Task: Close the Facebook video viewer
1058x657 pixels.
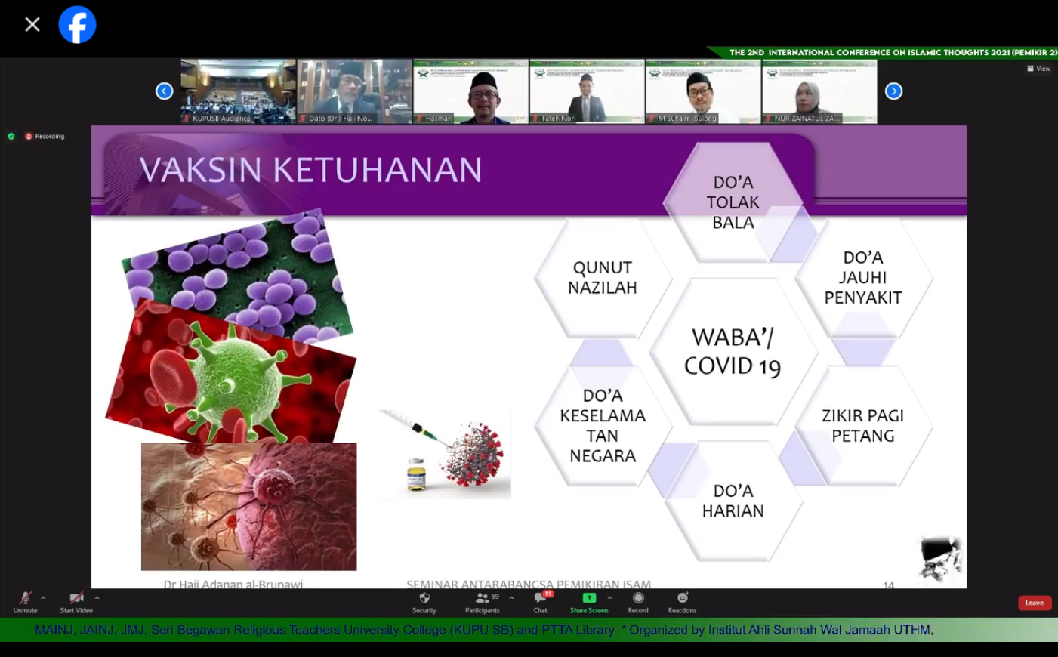Action: point(32,25)
